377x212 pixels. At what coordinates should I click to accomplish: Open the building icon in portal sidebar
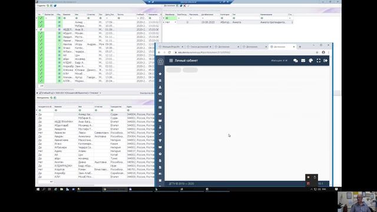point(160,81)
